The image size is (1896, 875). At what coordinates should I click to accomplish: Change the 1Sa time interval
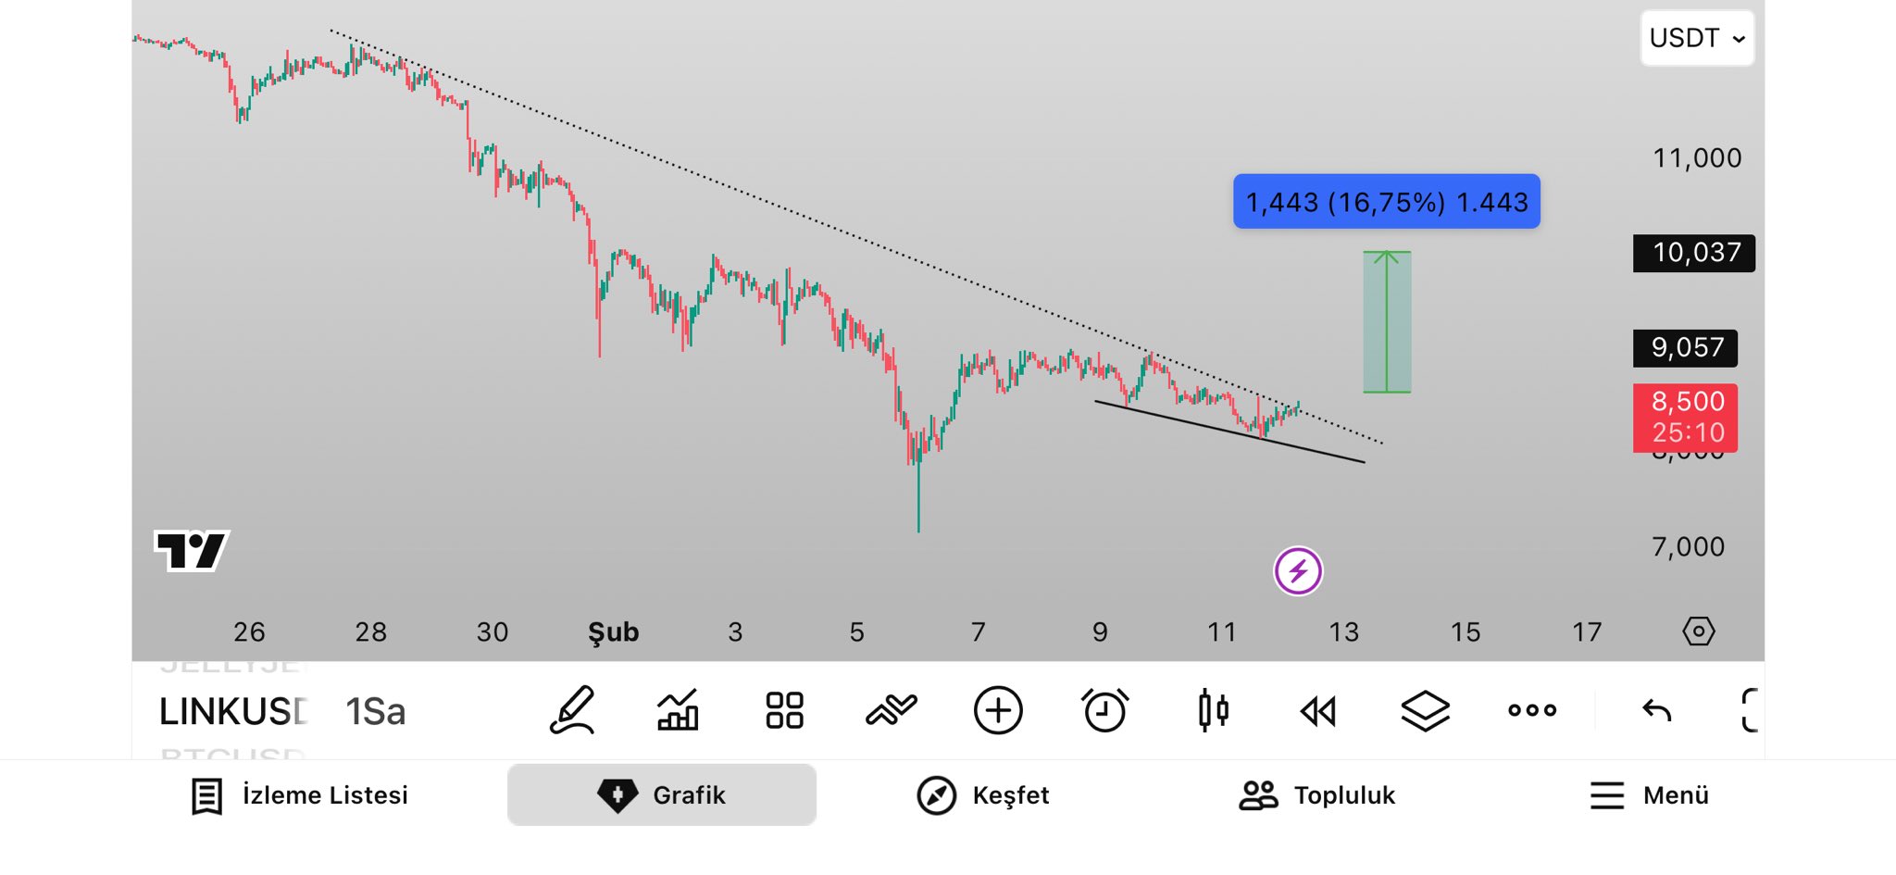[x=375, y=711]
